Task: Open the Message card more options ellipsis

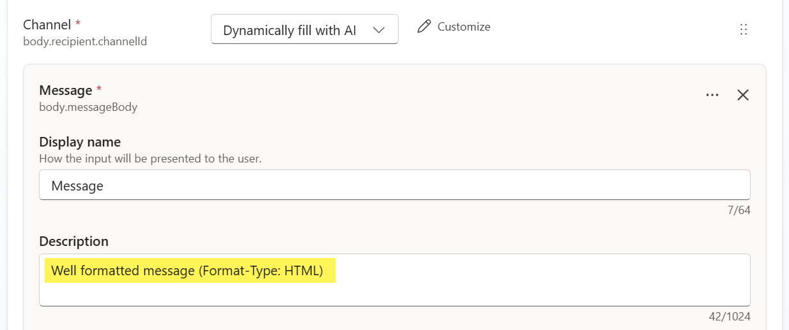Action: (x=712, y=95)
